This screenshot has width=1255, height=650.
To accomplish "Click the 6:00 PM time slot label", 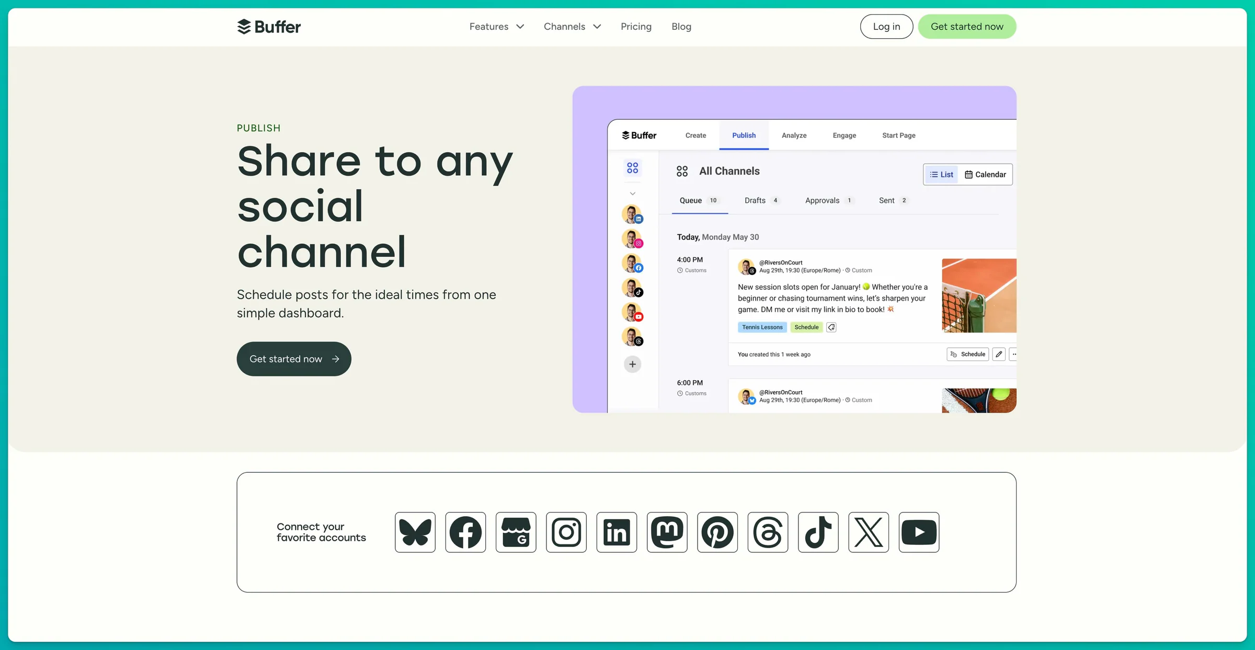I will pos(690,383).
